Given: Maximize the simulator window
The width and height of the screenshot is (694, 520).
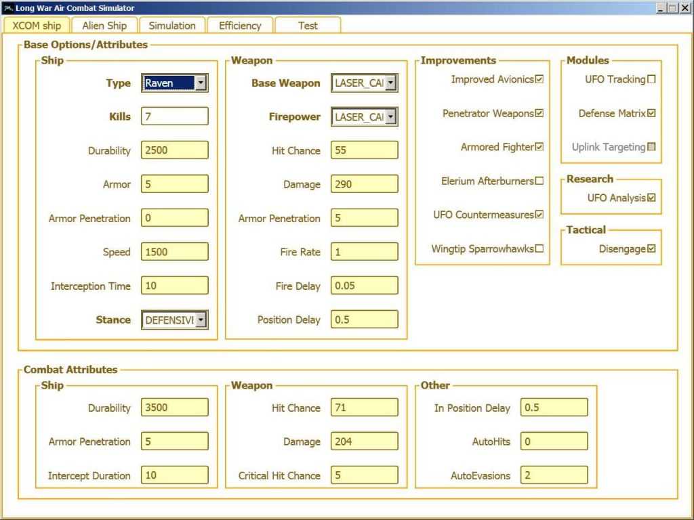Looking at the screenshot, I should [x=672, y=7].
